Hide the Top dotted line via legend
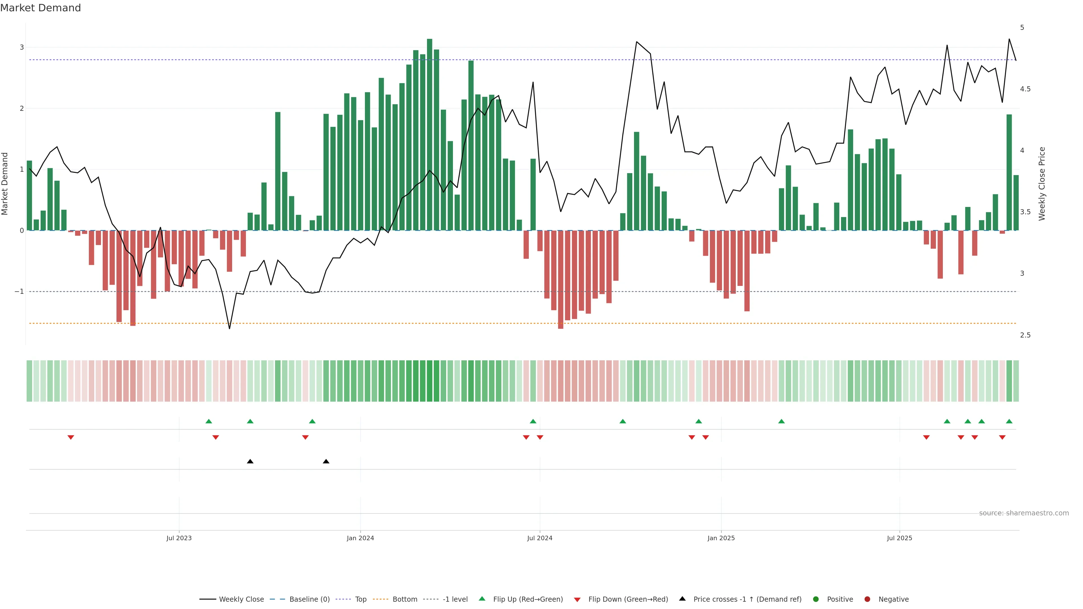The height and width of the screenshot is (609, 1083). [360, 599]
